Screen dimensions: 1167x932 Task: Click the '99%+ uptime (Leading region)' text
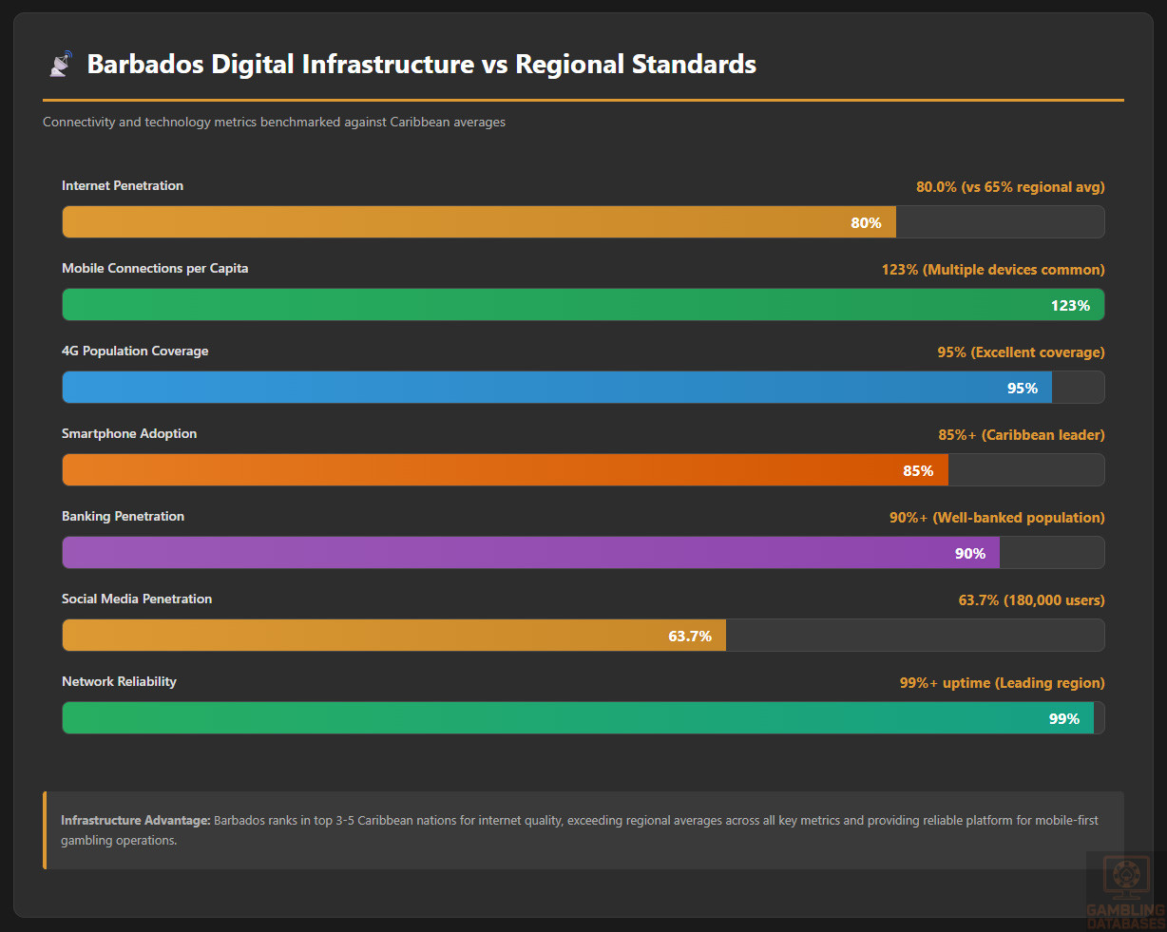1002,683
